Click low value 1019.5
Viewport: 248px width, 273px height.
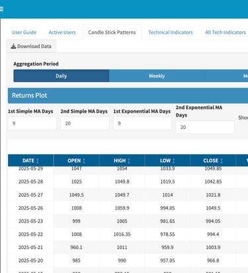(167, 182)
